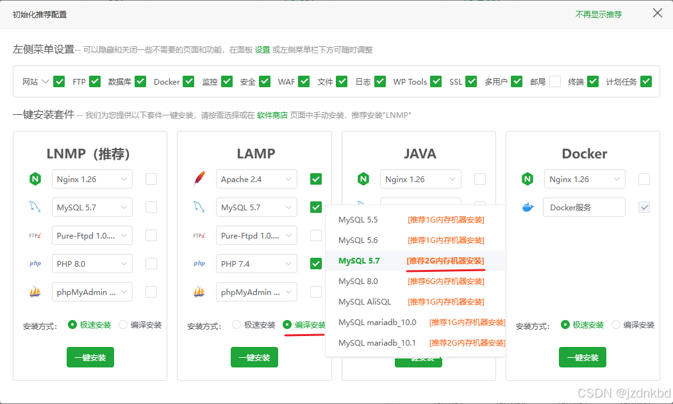
Task: Open the 软件商店 link
Action: tap(272, 115)
